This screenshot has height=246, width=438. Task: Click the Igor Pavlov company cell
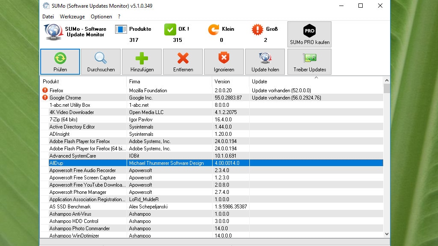tap(140, 120)
